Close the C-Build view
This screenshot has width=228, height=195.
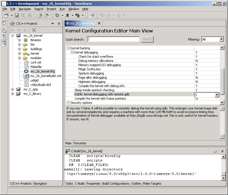click(222, 151)
